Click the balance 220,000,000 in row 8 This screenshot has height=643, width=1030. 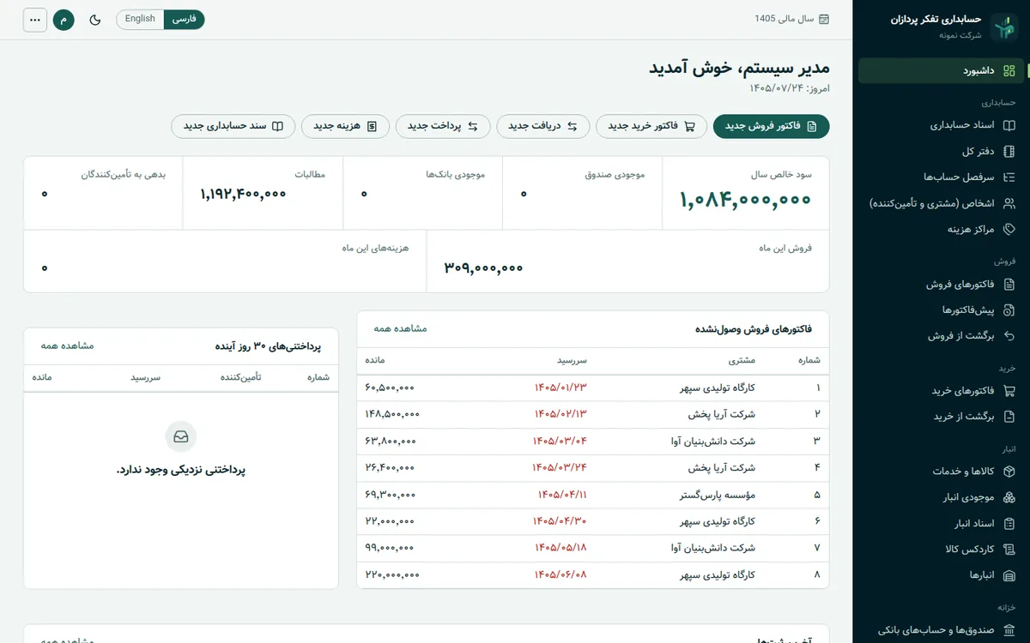(392, 574)
